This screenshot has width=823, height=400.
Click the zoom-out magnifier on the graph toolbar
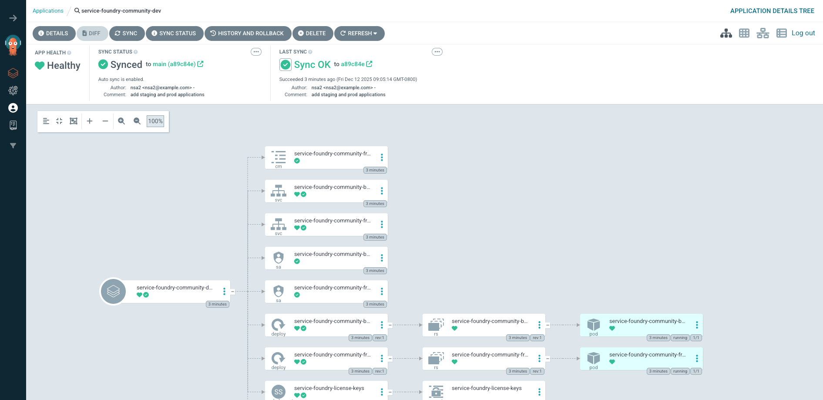point(137,121)
